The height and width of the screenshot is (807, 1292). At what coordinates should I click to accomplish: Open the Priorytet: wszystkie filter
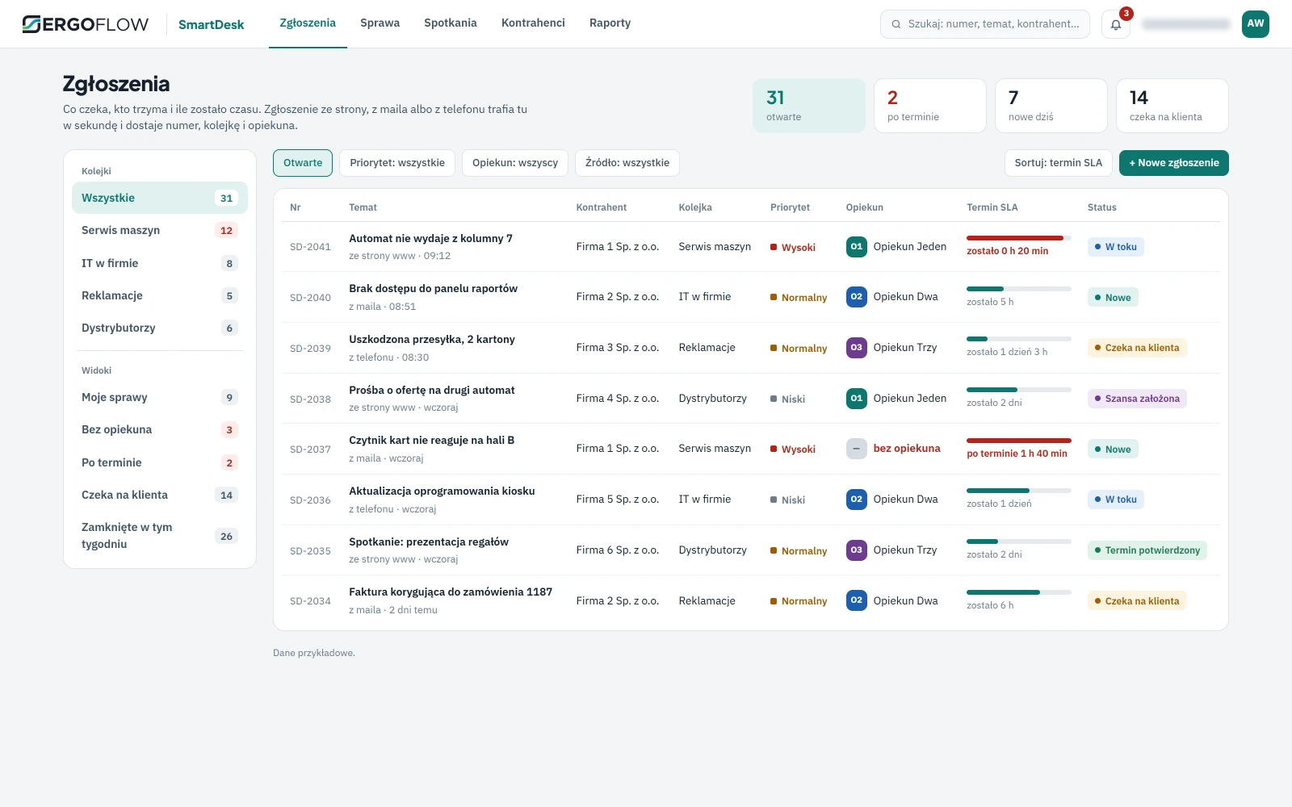[397, 163]
